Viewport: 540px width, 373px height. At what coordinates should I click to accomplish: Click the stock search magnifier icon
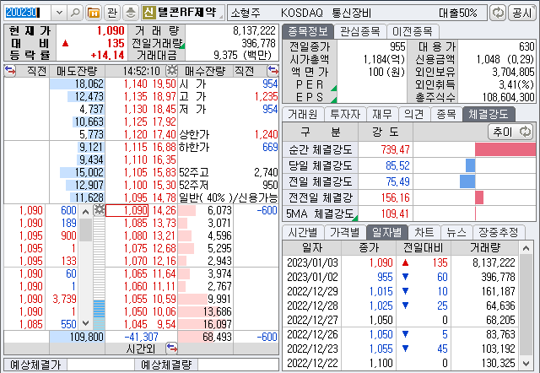[75, 13]
